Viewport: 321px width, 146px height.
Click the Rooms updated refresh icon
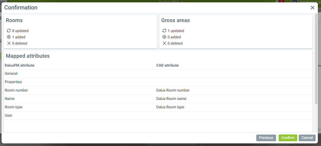pyautogui.click(x=9, y=31)
